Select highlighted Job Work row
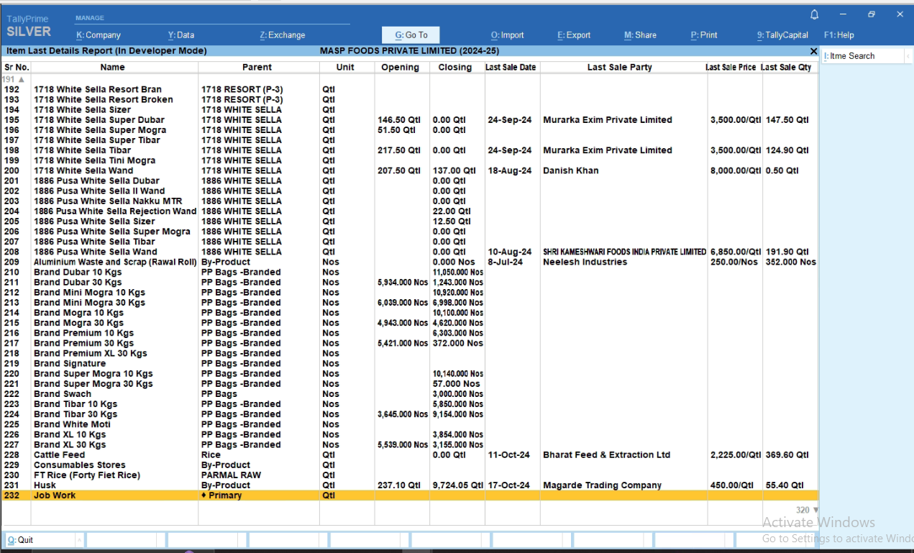The height and width of the screenshot is (553, 914). pyautogui.click(x=410, y=495)
